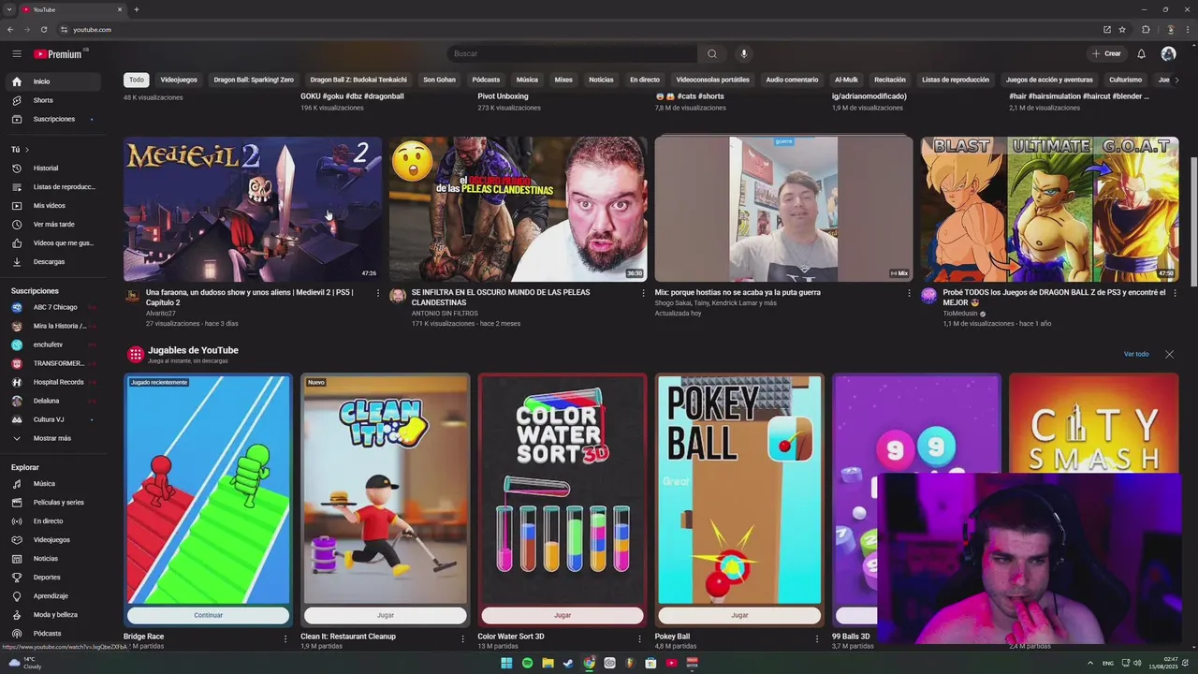Screen dimensions: 1198x674
Task: Click Jugar on Pokey Ball
Action: (x=739, y=615)
